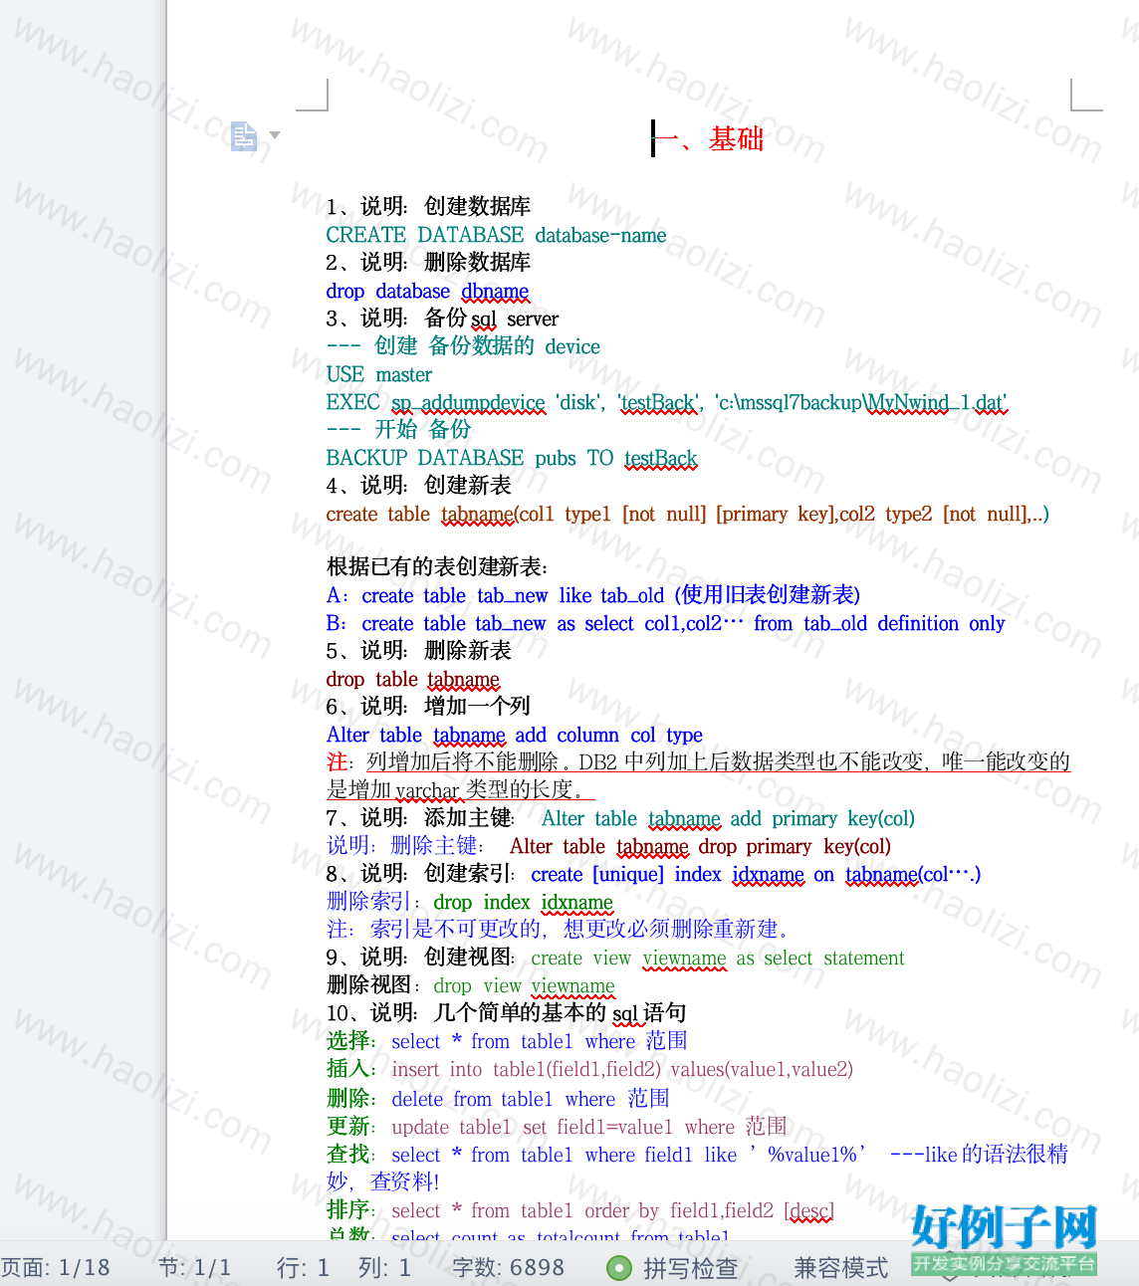Click the red heading 一、基础

[708, 138]
